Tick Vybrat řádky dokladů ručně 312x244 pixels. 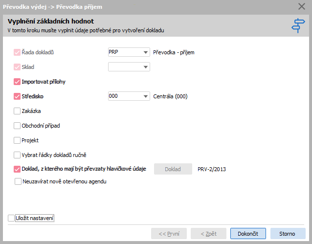17,155
